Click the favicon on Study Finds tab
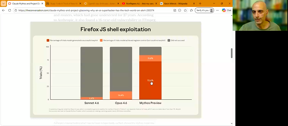288x126 pixels. pyautogui.click(x=48, y=4)
